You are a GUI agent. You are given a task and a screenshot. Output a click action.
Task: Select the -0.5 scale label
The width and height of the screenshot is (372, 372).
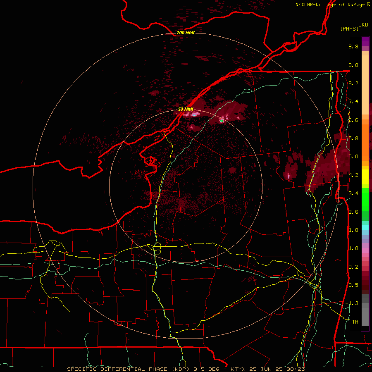click(352, 285)
